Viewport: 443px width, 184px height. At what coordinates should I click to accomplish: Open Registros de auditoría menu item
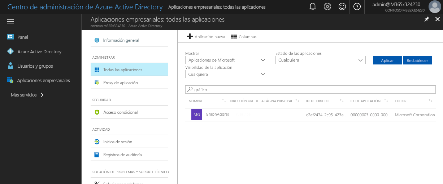click(129, 154)
